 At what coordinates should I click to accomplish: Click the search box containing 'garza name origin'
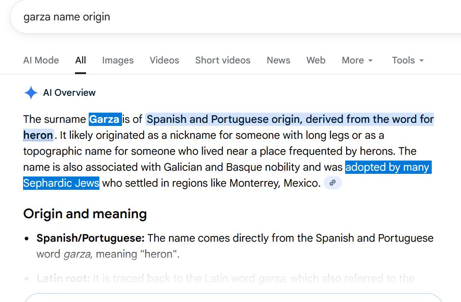click(235, 17)
